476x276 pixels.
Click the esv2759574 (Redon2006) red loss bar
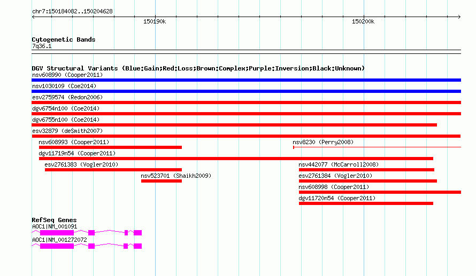[246, 102]
